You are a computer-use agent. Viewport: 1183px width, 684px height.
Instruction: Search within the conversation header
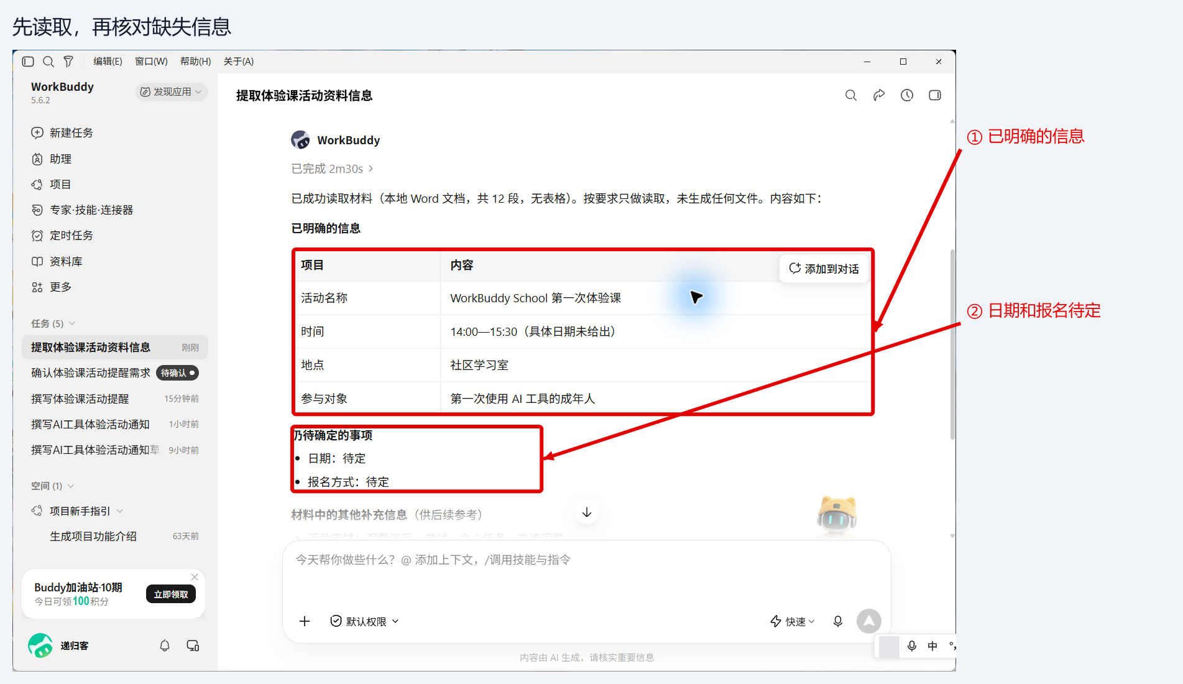851,95
